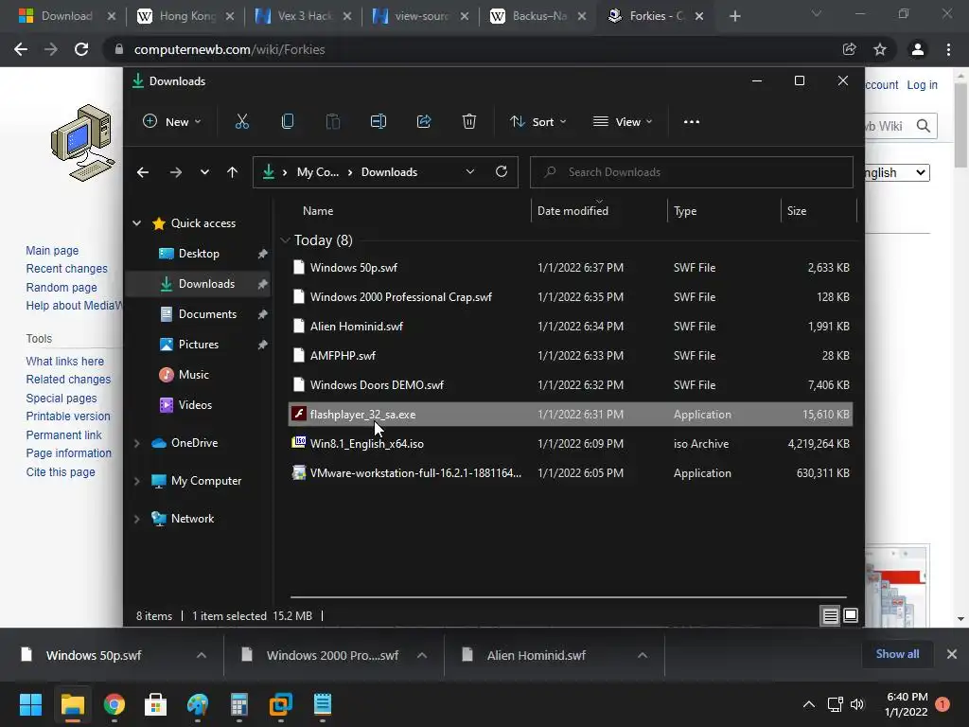Switch to large thumbnails view icon

click(x=851, y=615)
